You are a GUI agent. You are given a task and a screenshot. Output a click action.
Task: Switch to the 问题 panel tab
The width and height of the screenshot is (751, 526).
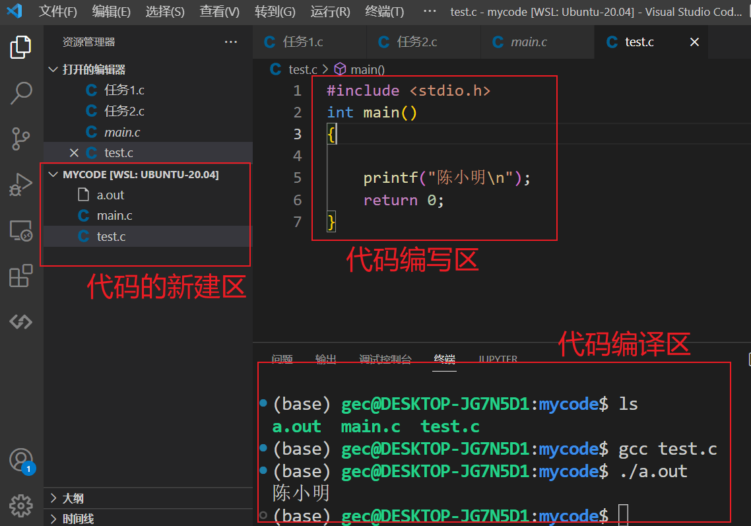[x=282, y=359]
